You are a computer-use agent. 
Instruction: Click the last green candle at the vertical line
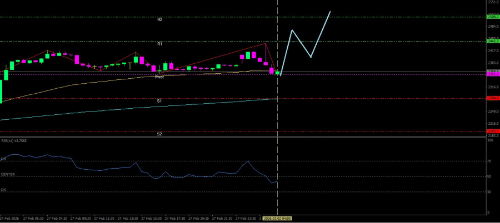(277, 72)
